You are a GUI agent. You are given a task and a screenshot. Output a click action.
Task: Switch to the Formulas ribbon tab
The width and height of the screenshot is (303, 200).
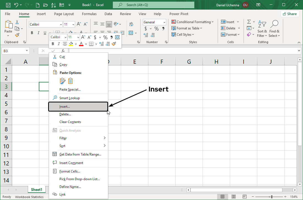89,14
